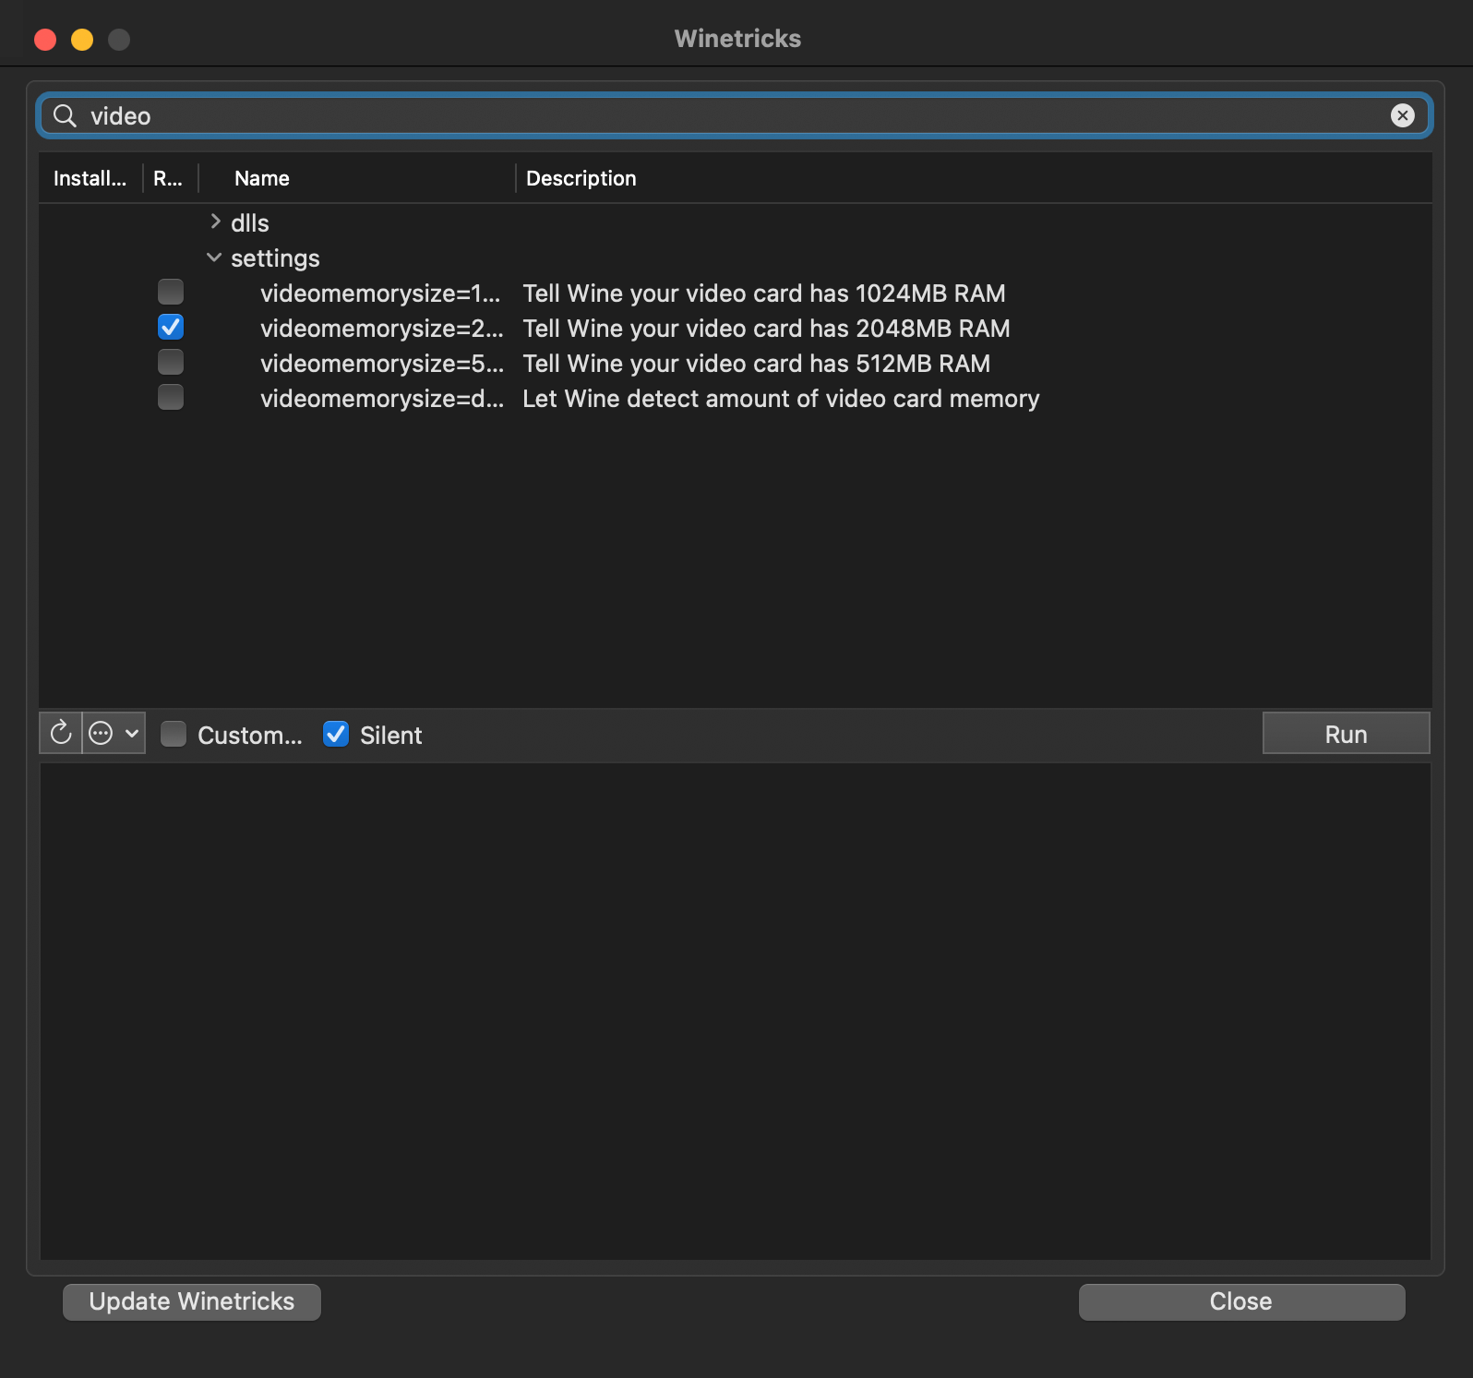Check the detect video memory checkbox

(x=171, y=397)
